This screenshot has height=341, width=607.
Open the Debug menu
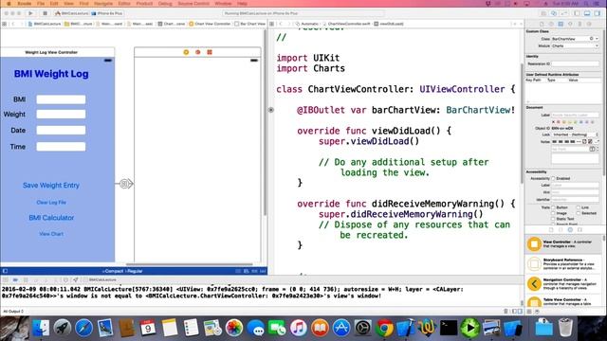[165, 4]
